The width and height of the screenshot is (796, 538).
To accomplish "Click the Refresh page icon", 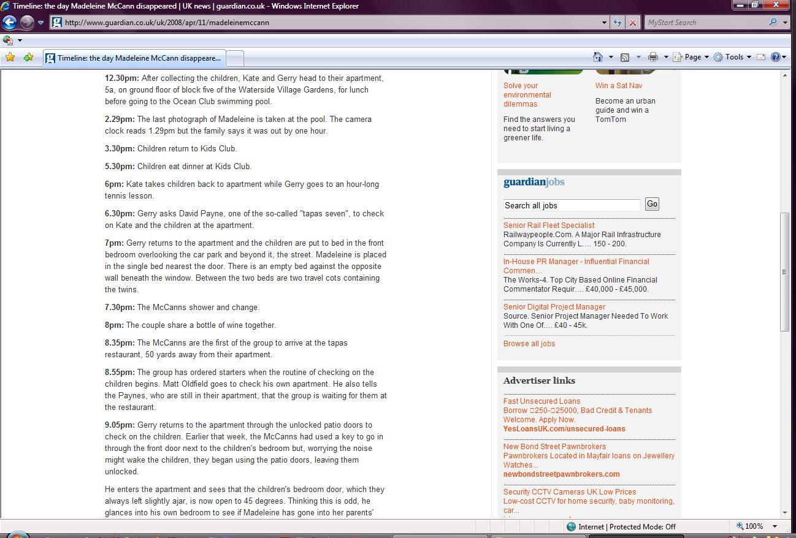I will (x=618, y=23).
